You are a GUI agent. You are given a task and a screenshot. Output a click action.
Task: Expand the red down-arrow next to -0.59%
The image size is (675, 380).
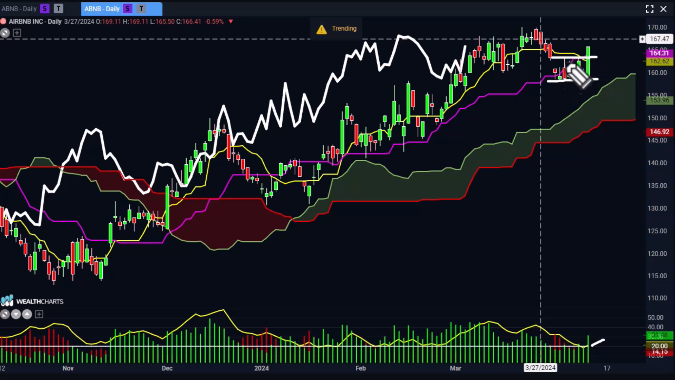pos(231,21)
